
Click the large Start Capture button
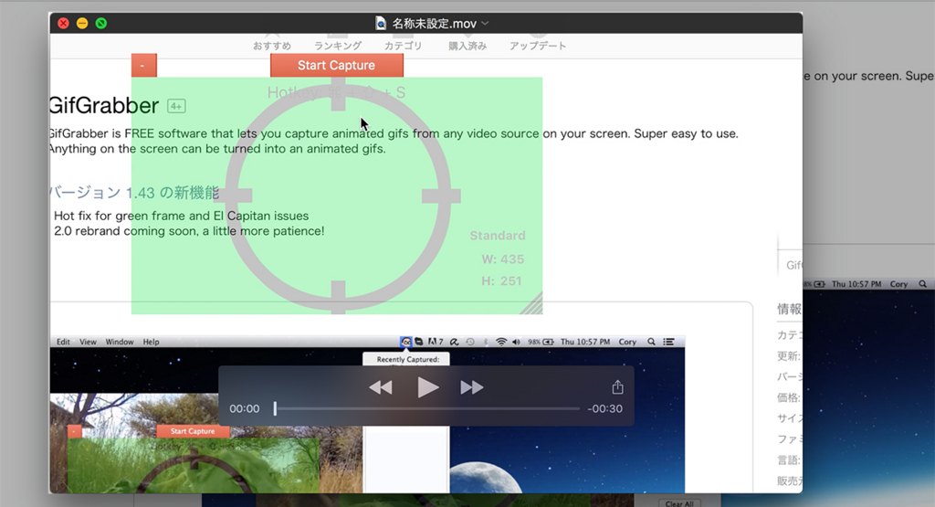[x=336, y=65]
